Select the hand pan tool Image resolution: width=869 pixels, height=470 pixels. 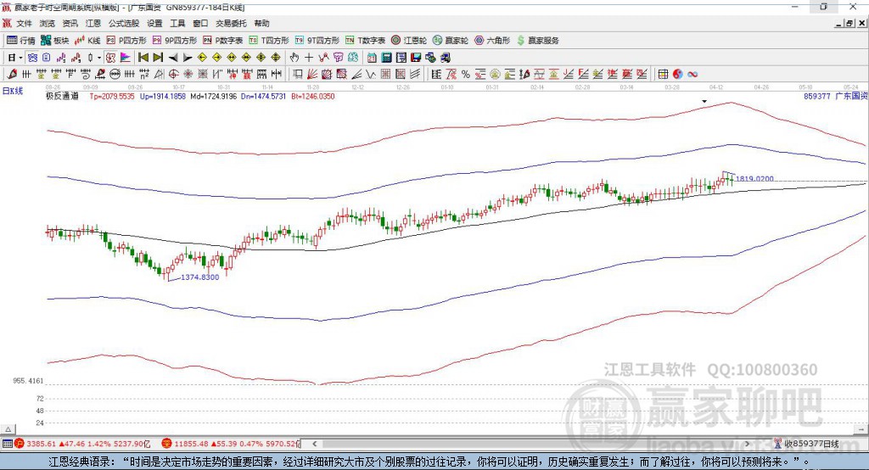tap(294, 58)
